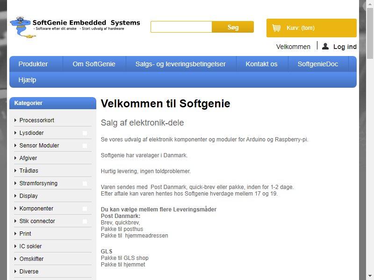The image size is (374, 280).
Task: Open the Trådløs category
Action: pos(29,171)
